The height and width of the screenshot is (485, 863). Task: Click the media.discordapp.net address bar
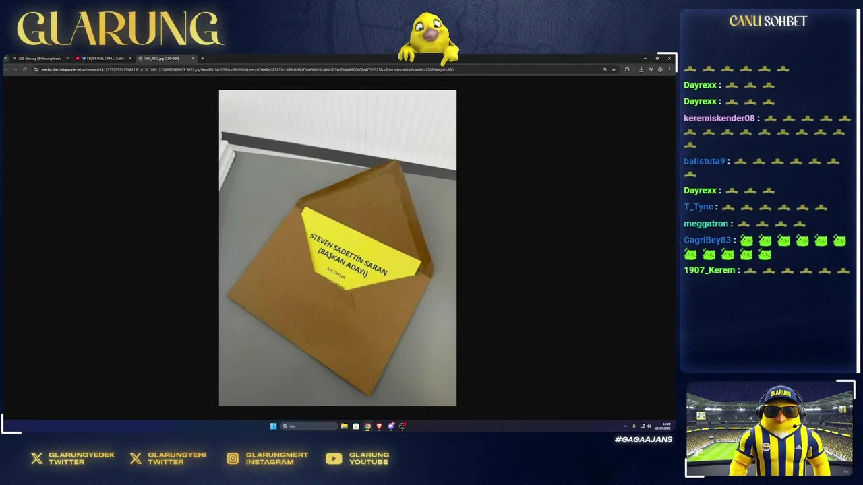click(x=324, y=69)
